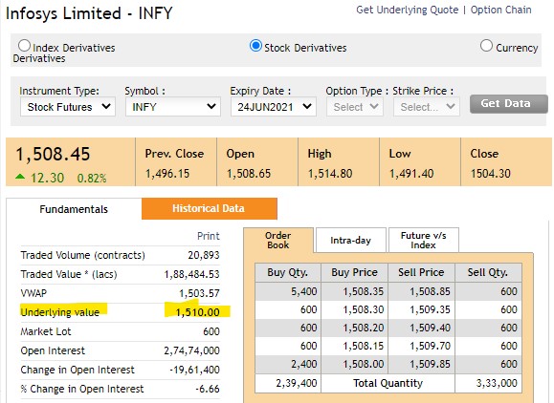This screenshot has width=554, height=403.
Task: Select the Currency Derivatives radio button
Action: coord(486,46)
